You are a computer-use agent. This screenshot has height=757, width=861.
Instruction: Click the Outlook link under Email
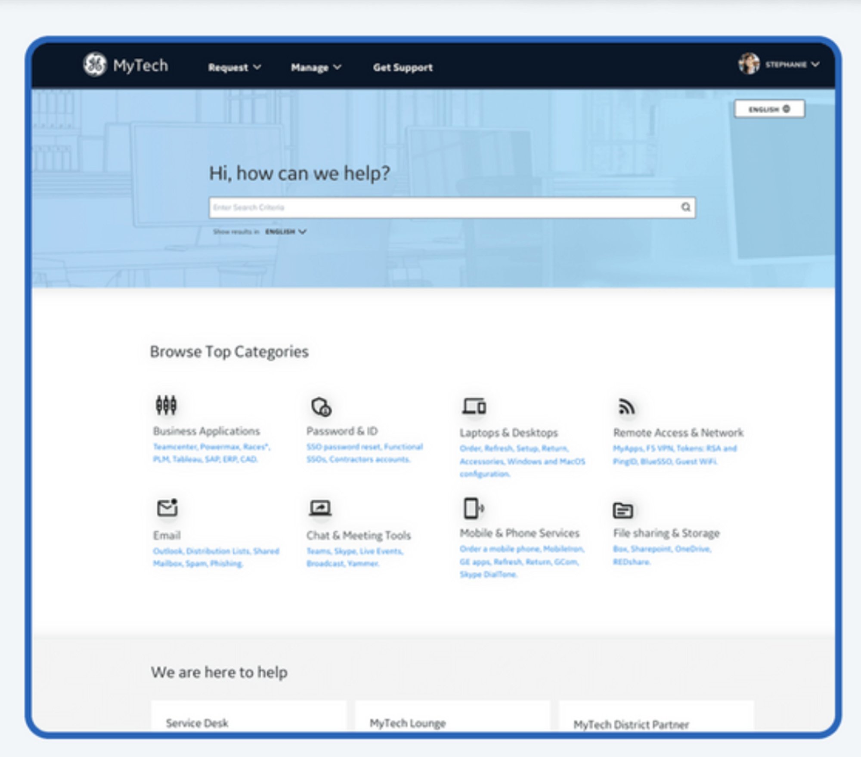point(168,551)
